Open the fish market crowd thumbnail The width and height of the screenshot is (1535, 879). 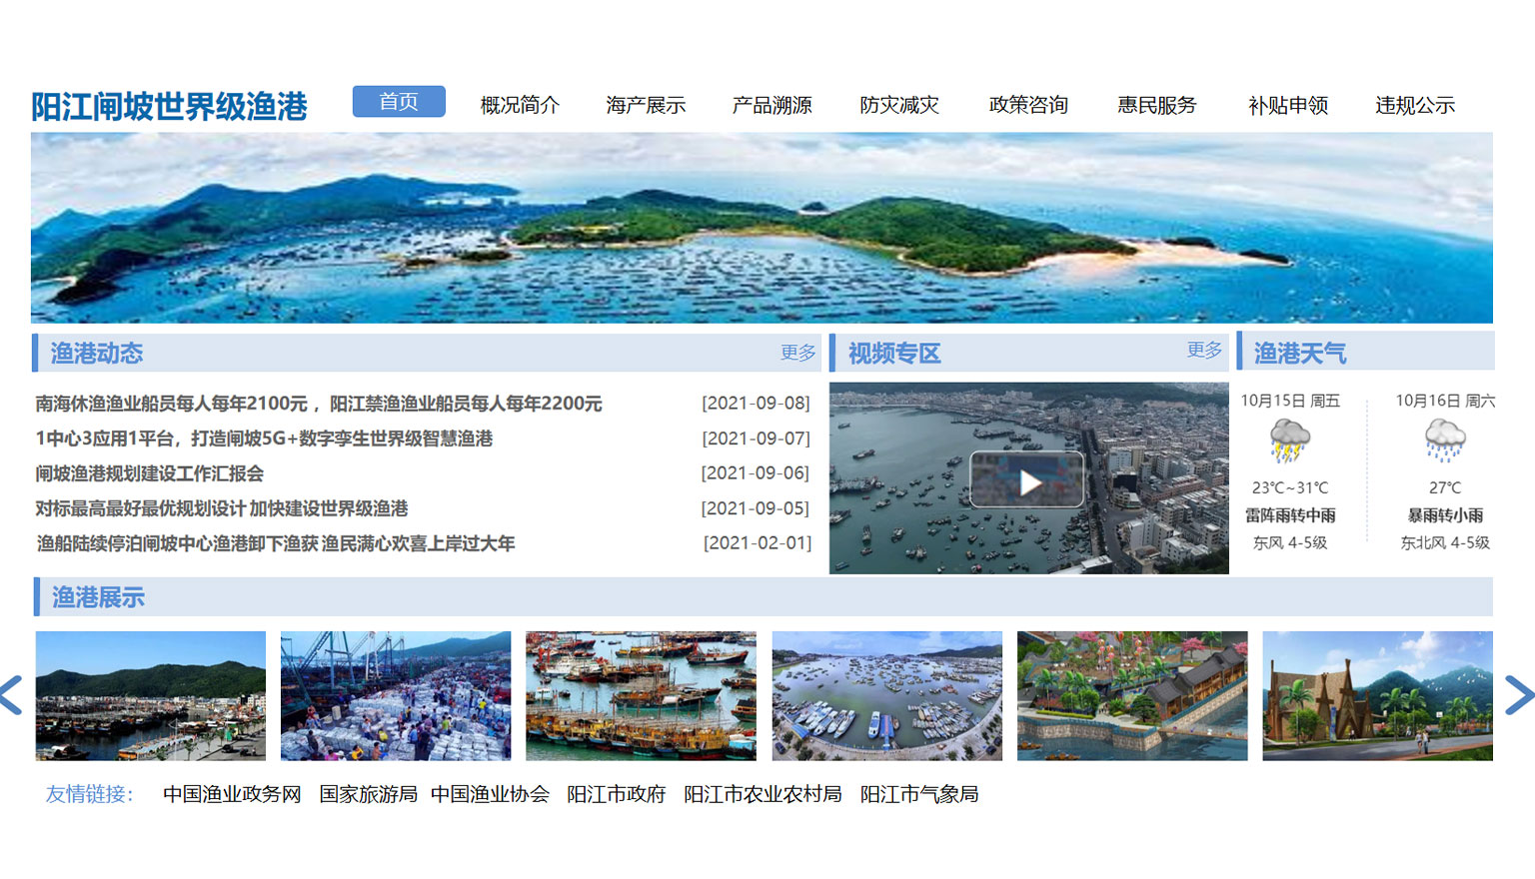(x=396, y=695)
